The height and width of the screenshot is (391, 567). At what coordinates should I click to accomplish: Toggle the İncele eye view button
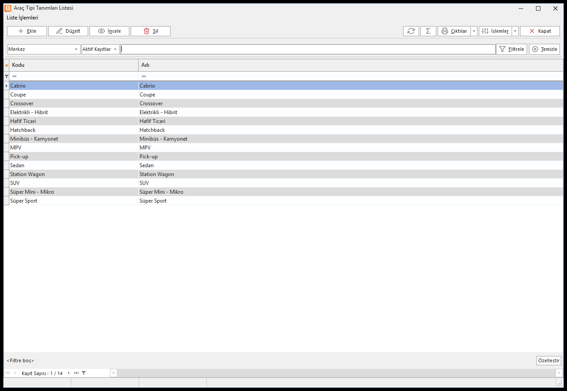coord(109,31)
